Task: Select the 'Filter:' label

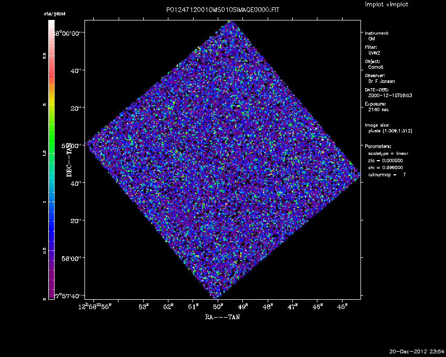Action: pyautogui.click(x=371, y=47)
